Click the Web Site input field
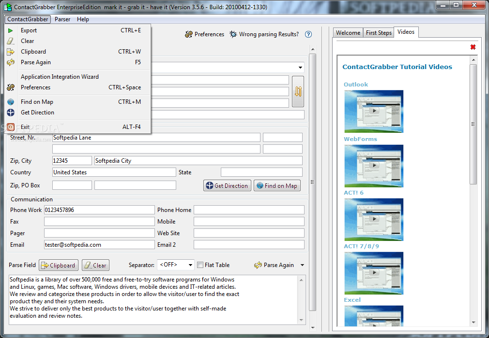Viewport: 489px width, 338px height. 249,233
